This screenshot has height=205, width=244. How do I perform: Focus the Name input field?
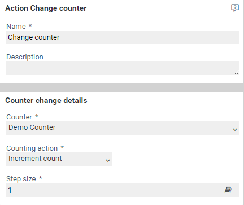point(123,37)
